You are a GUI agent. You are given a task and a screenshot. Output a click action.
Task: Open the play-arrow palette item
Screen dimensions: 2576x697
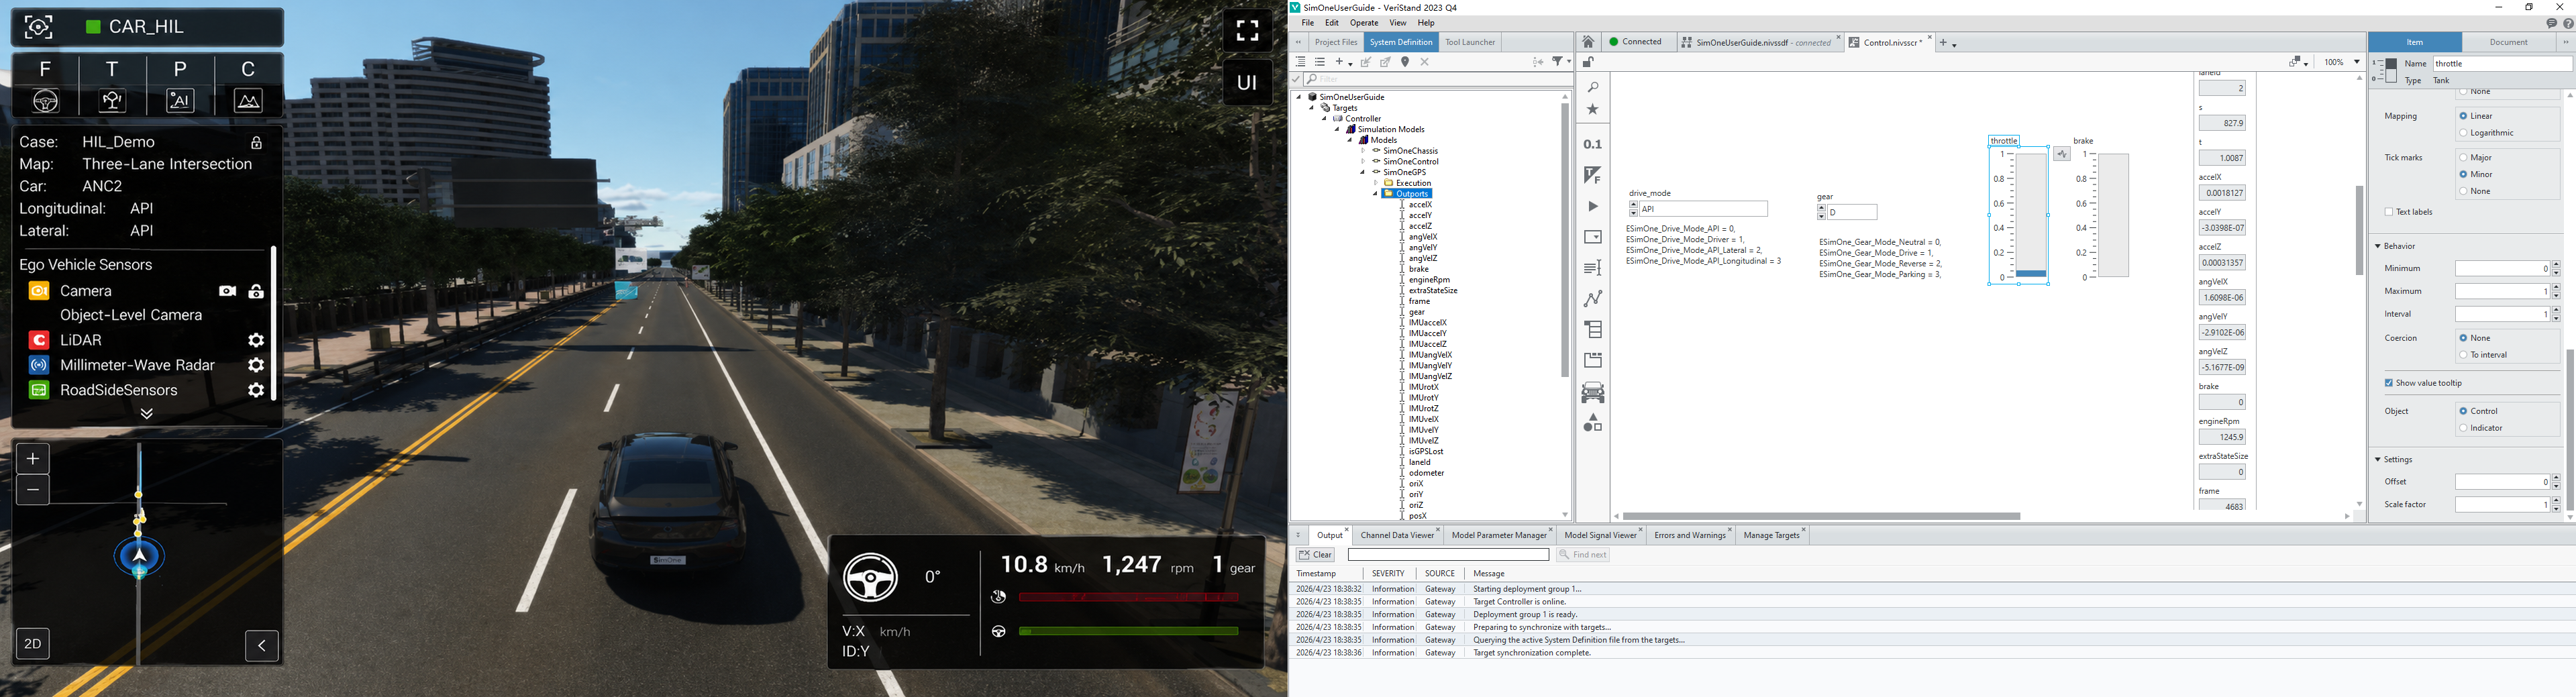coord(1593,206)
